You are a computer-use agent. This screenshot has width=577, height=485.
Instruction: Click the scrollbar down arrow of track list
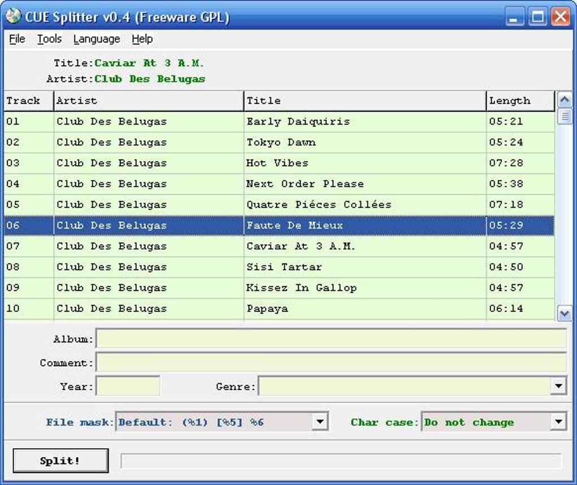coord(565,314)
